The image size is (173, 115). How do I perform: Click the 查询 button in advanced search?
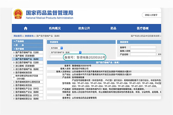pos(159,54)
